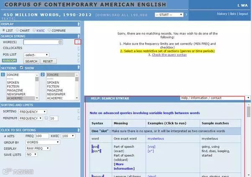Open the Help / information / contact dropdown
The image size is (251, 177).
click(x=215, y=98)
